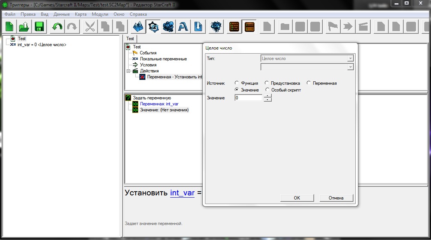Open the Файл menu
Viewport: 431px width, 240px height.
click(x=10, y=14)
